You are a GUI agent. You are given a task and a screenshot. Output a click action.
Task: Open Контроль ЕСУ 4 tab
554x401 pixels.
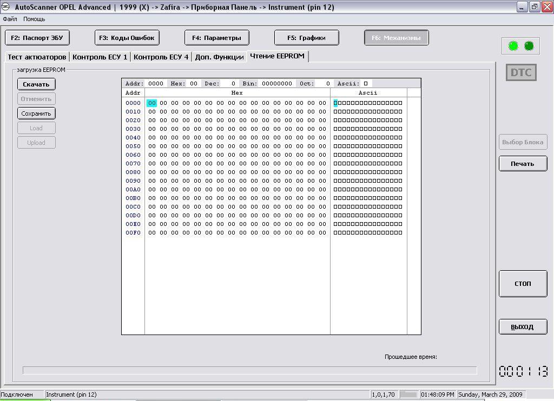click(x=161, y=57)
